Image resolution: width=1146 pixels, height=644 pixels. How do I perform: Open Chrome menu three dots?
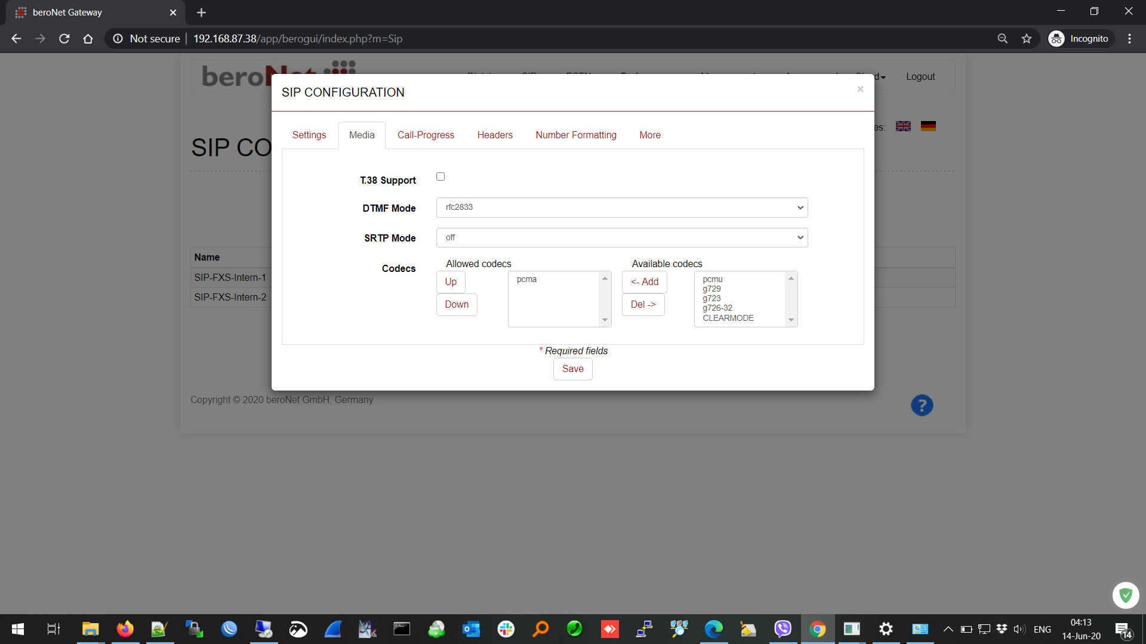[1129, 39]
